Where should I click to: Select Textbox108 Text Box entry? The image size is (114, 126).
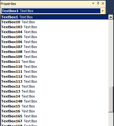point(55,52)
